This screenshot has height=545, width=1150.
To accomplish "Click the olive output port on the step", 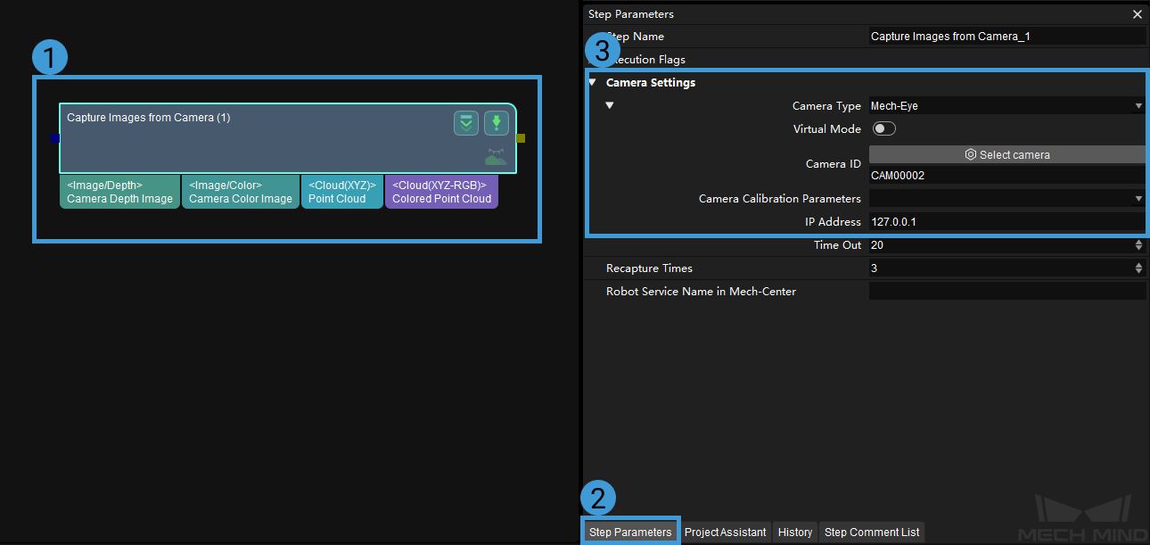I will tap(521, 138).
